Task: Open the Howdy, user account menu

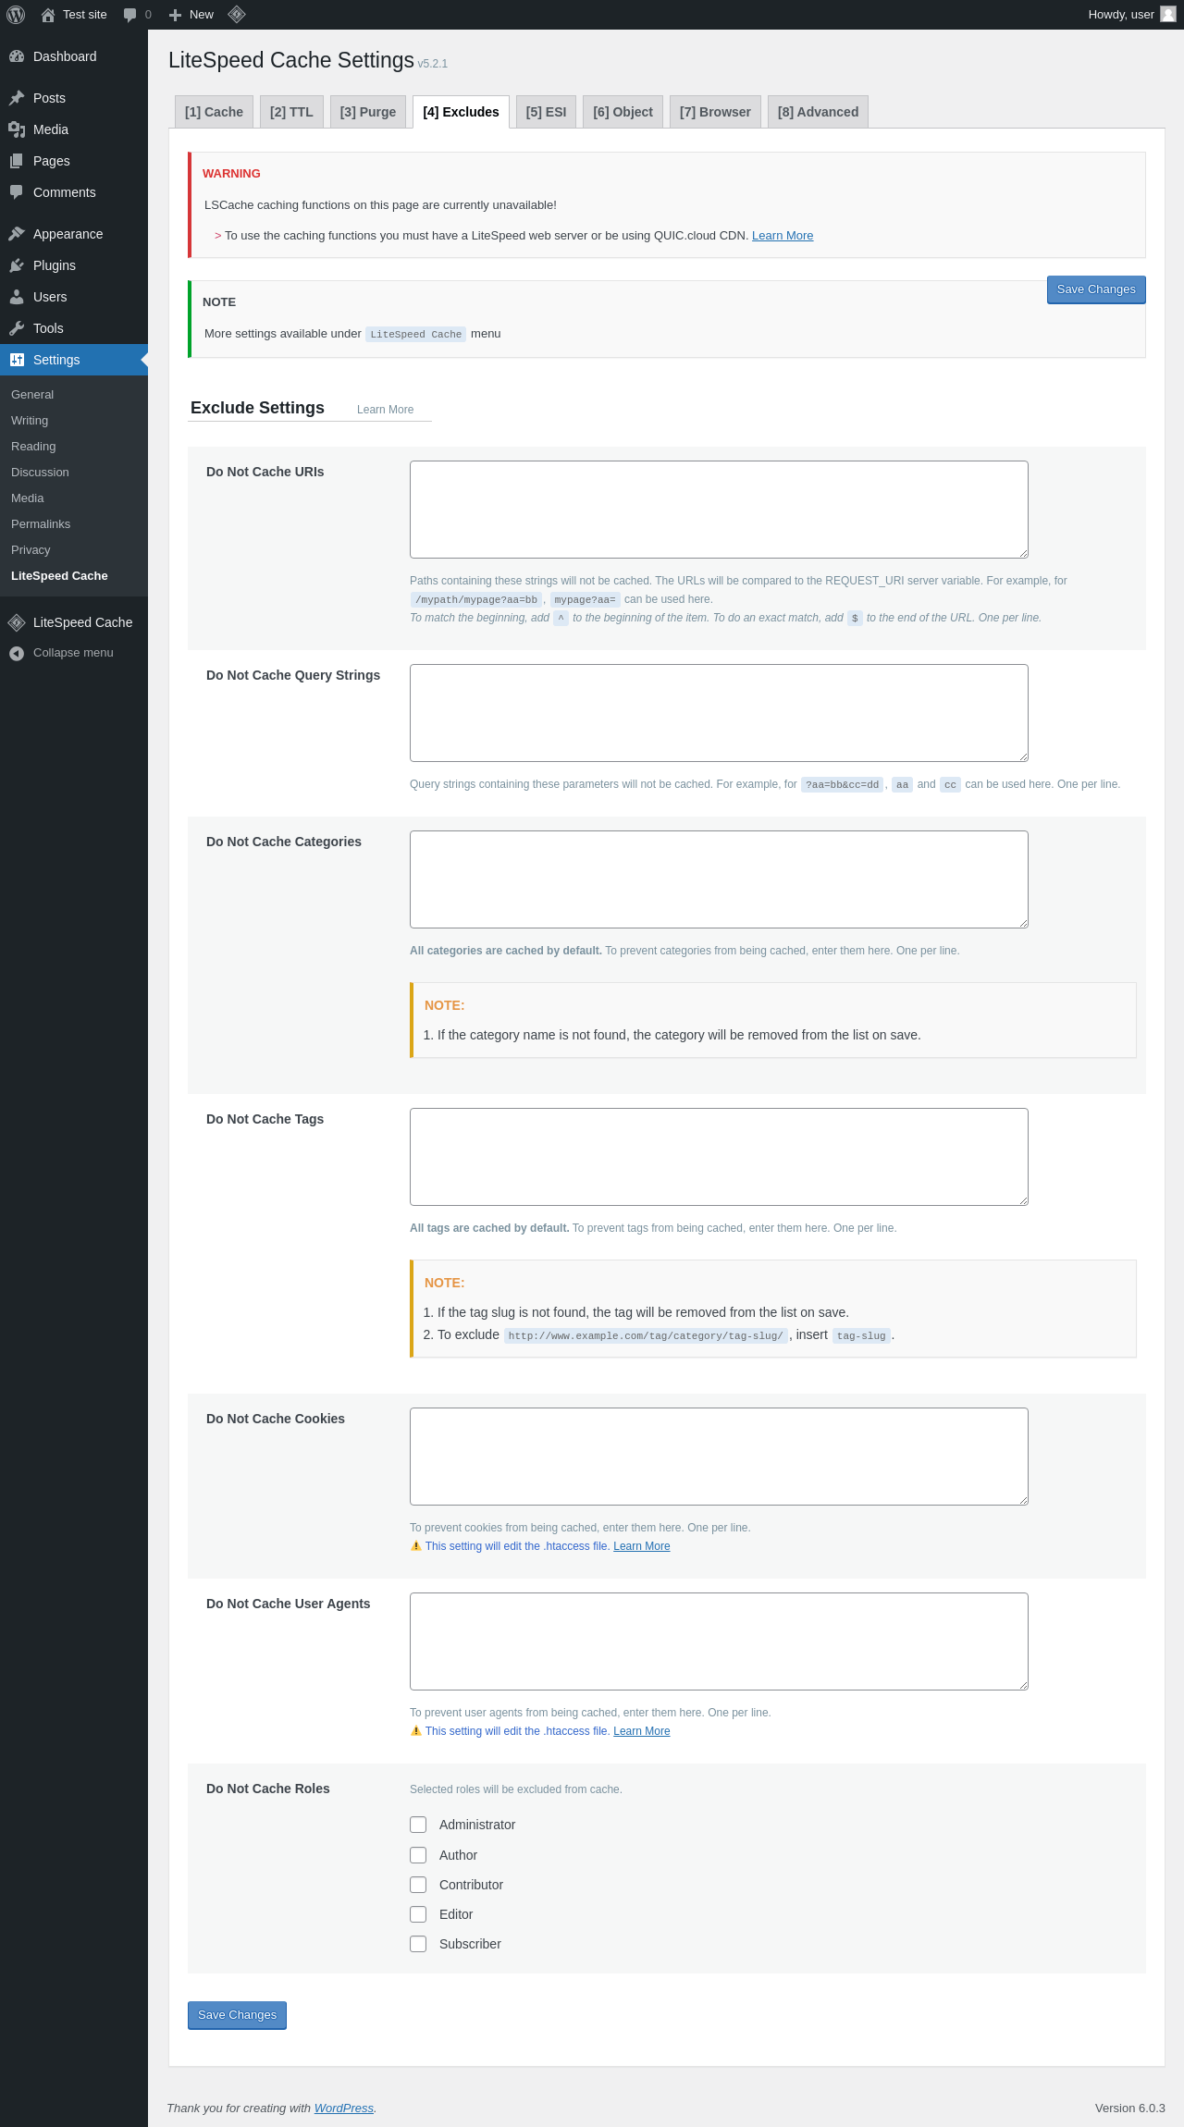Action: click(1121, 15)
